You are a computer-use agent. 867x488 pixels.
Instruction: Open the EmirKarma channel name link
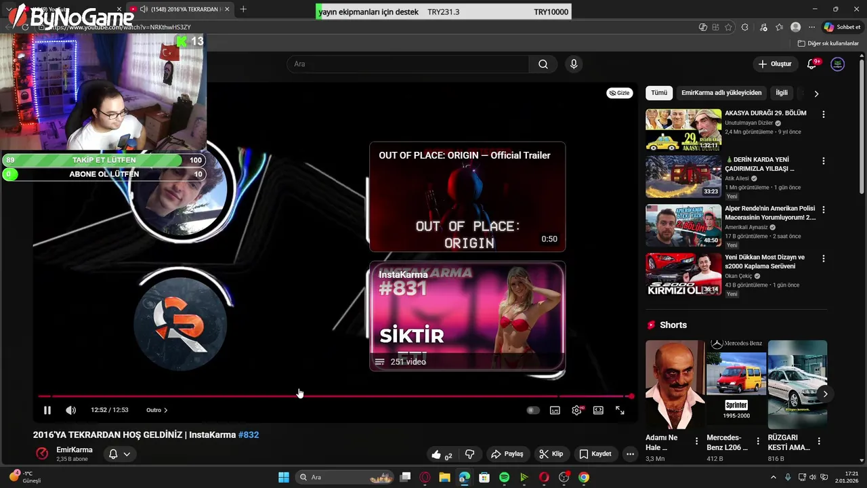coord(75,450)
